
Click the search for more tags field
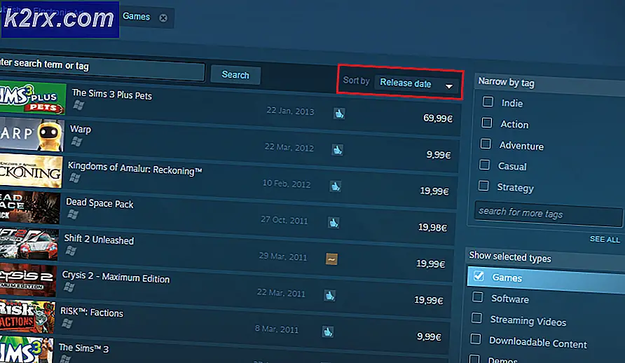tap(549, 214)
